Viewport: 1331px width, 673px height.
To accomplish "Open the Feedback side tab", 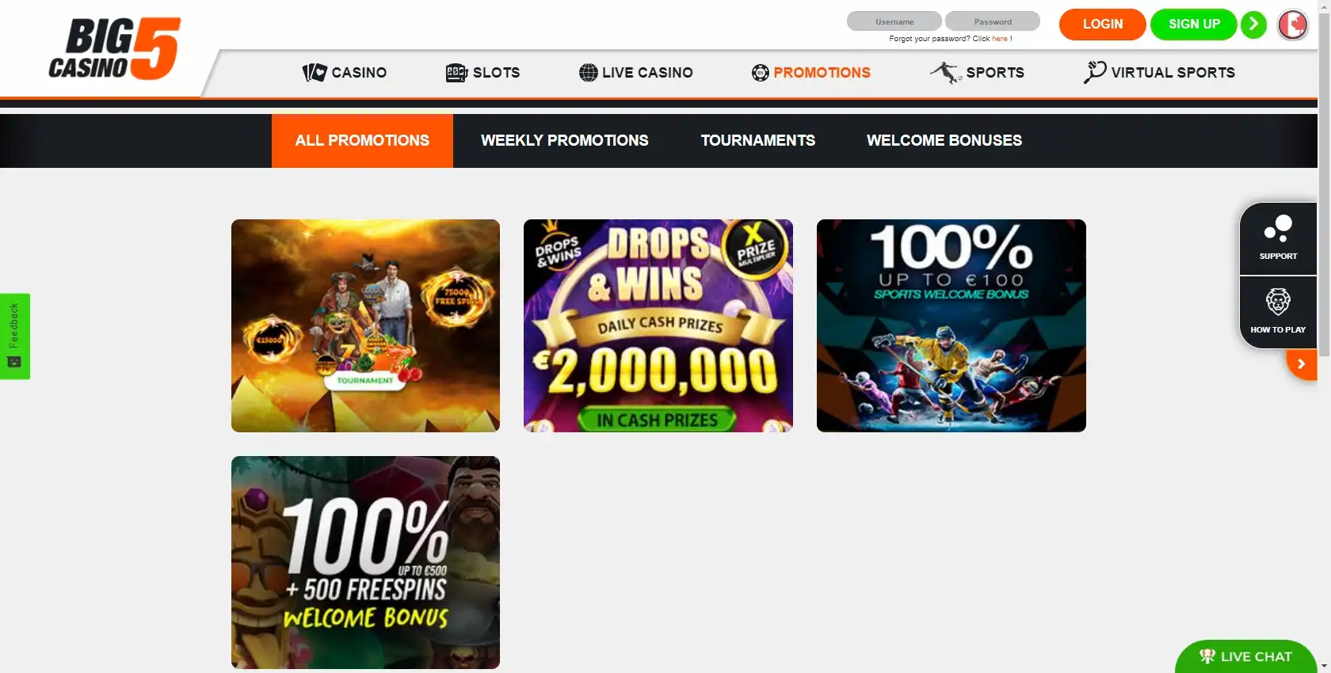I will [14, 336].
